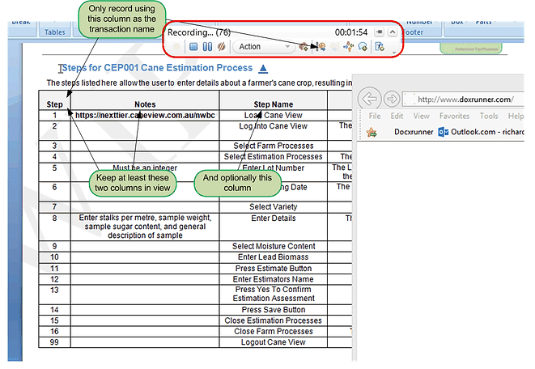This screenshot has height=369, width=535.
Task: Click step number 16 cell
Action: 54,332
